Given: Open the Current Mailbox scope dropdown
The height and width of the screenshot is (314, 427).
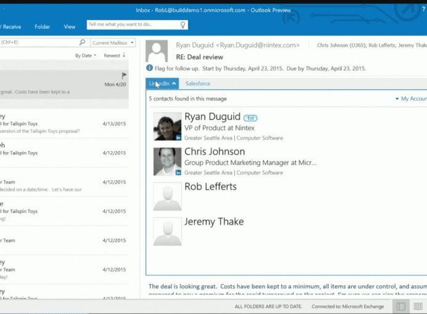Looking at the screenshot, I should [x=113, y=42].
